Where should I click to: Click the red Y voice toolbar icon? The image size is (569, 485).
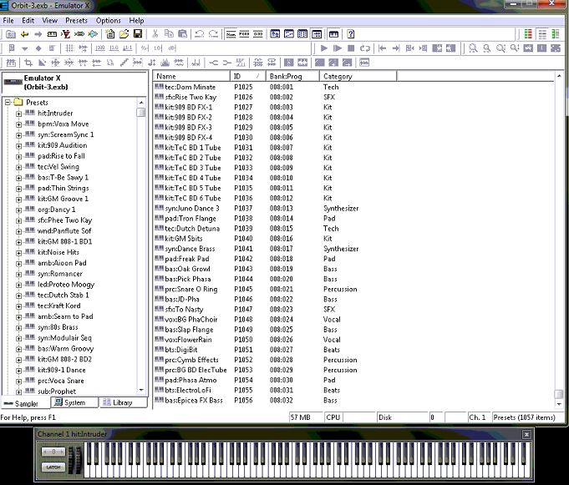tap(66, 34)
